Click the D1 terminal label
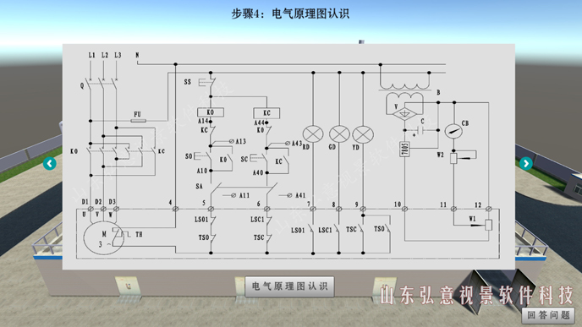This screenshot has height=327, width=582. click(x=85, y=202)
